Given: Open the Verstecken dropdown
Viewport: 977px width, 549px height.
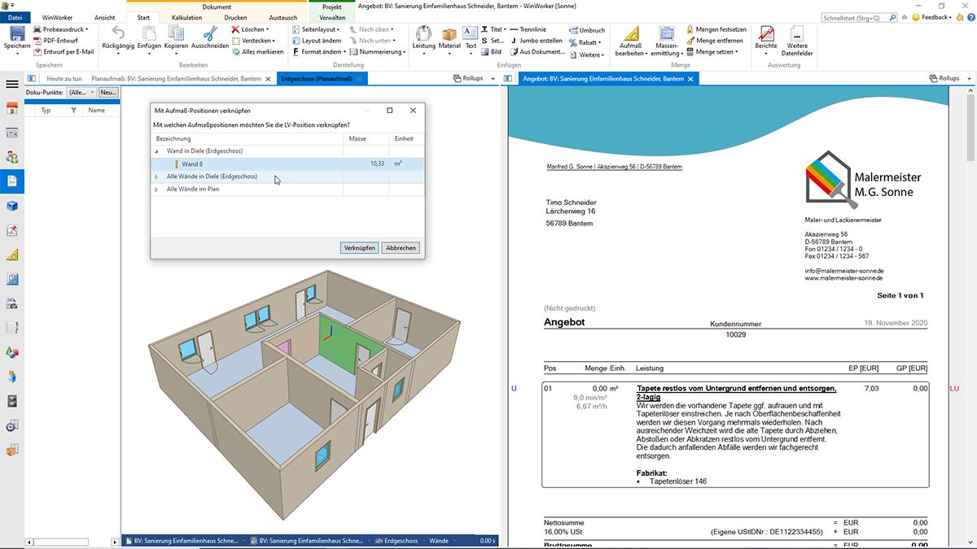Looking at the screenshot, I should click(x=253, y=40).
